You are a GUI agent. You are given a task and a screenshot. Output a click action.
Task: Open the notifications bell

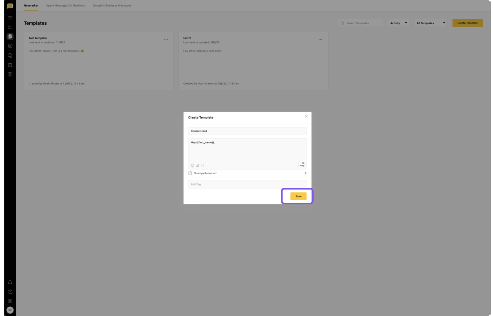pos(10,282)
